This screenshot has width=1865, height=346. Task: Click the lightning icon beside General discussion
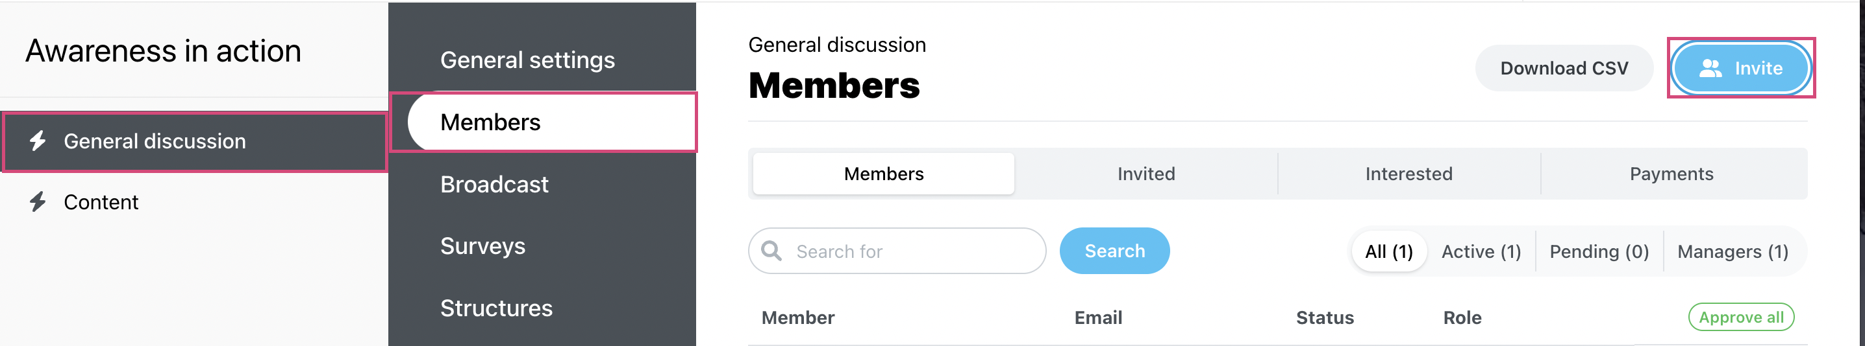pos(38,141)
